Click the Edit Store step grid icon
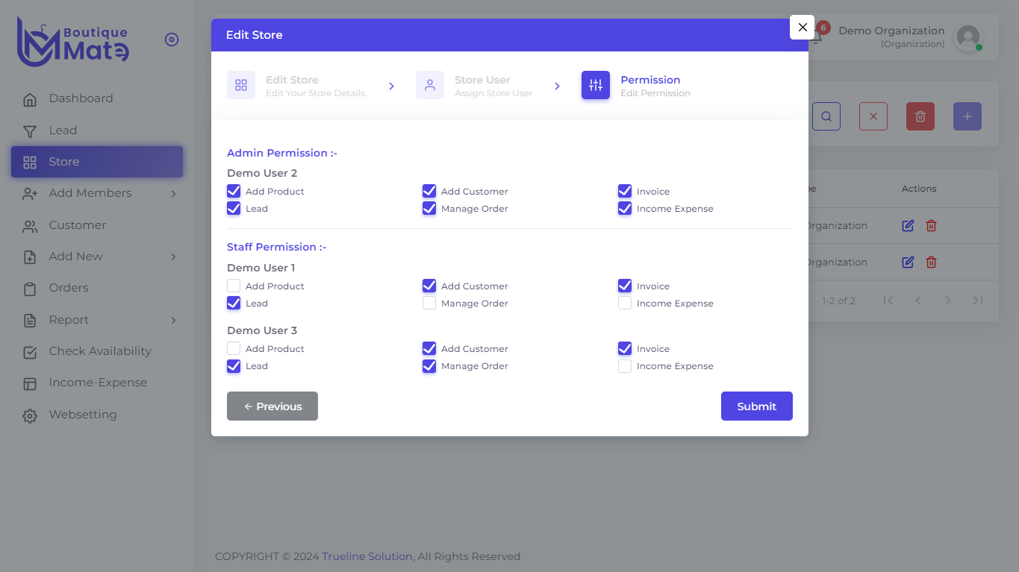The height and width of the screenshot is (572, 1019). tap(241, 85)
